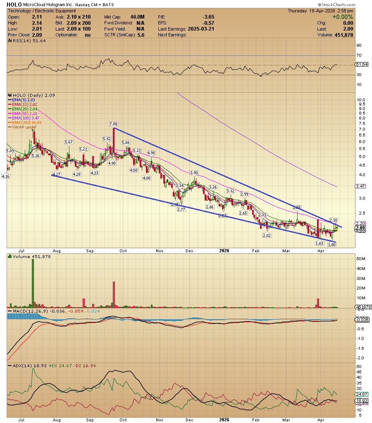Click Last Earnings date 2025-03-21
372x423 pixels.
coord(201,29)
